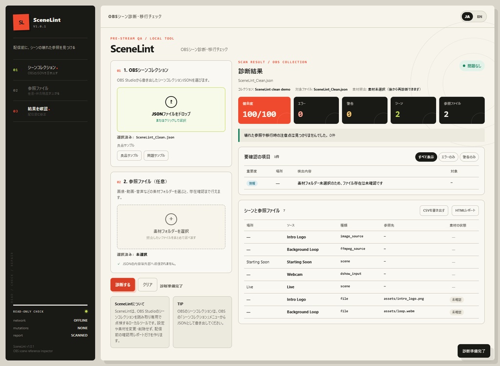This screenshot has height=366, width=500.
Task: Load the 良品サンプル sample
Action: 129,156
